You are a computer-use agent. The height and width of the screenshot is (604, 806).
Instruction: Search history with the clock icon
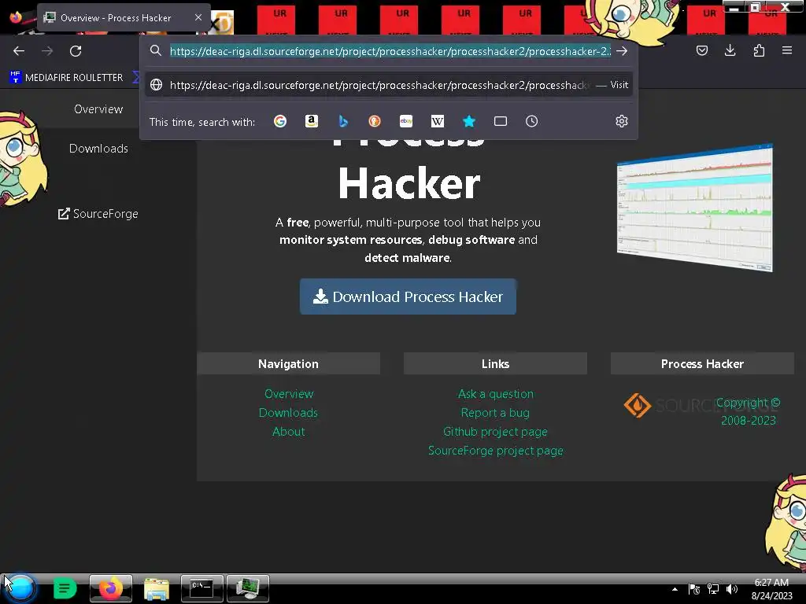pyautogui.click(x=531, y=121)
